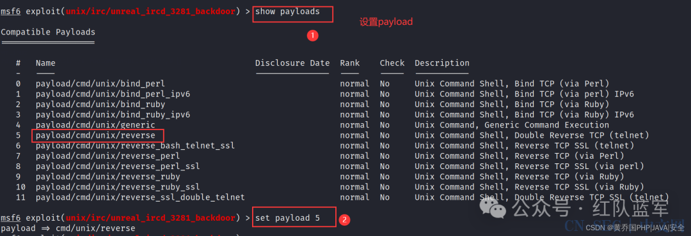Click module path in the 'set payload' prompt line

click(150, 218)
